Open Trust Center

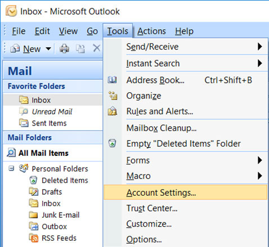pos(186,208)
